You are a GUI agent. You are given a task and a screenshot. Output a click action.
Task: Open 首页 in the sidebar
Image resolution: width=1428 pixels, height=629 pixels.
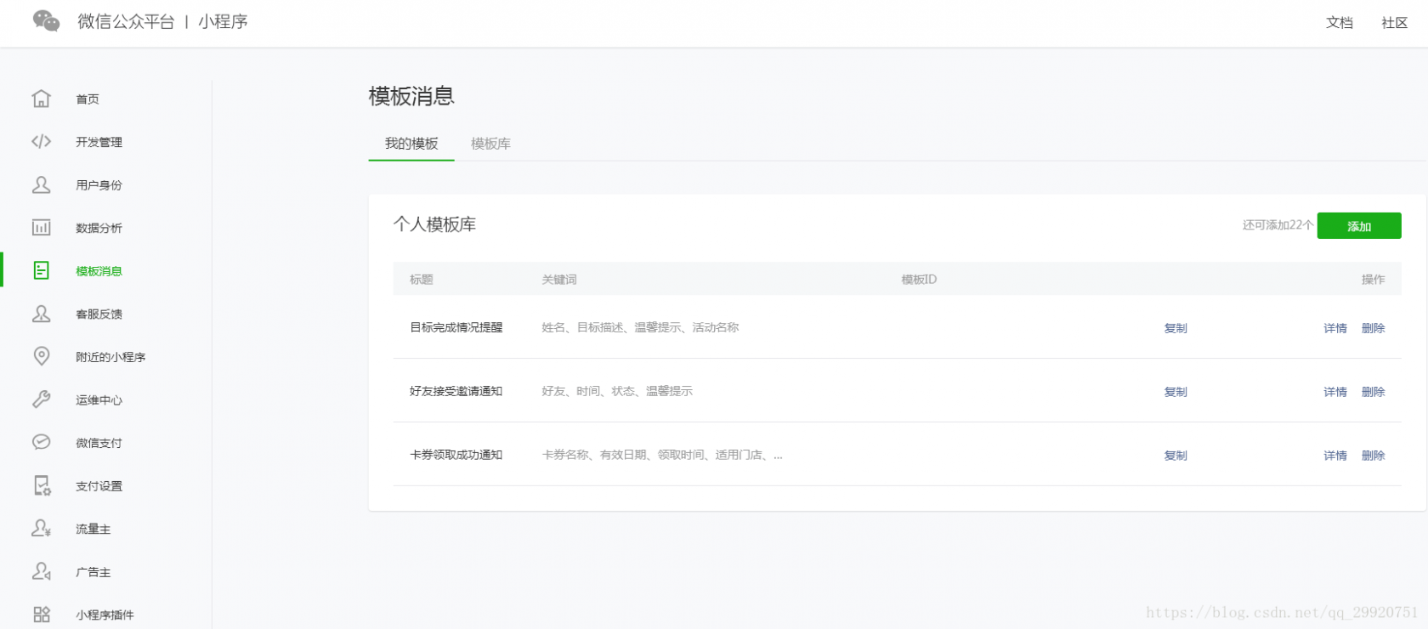[x=88, y=99]
